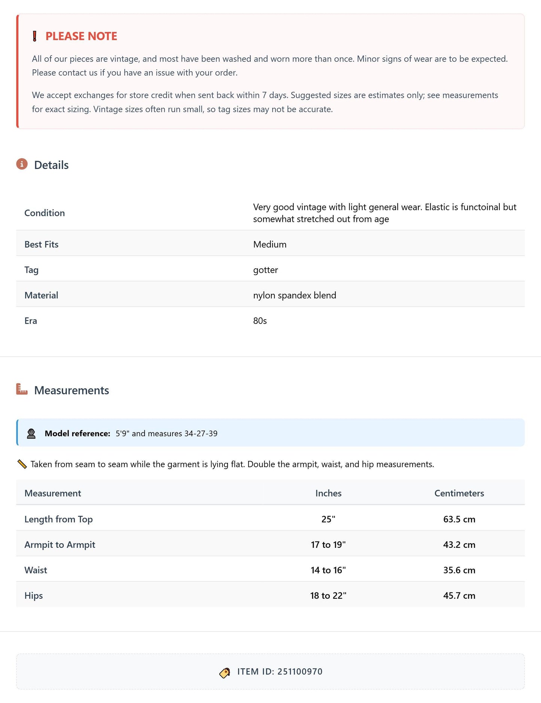This screenshot has height=703, width=541.
Task: Click the Hips 18 to 22 inches value
Action: pos(328,595)
